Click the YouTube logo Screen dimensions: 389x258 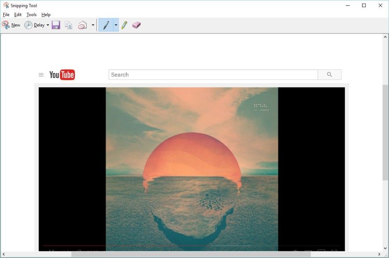point(62,75)
